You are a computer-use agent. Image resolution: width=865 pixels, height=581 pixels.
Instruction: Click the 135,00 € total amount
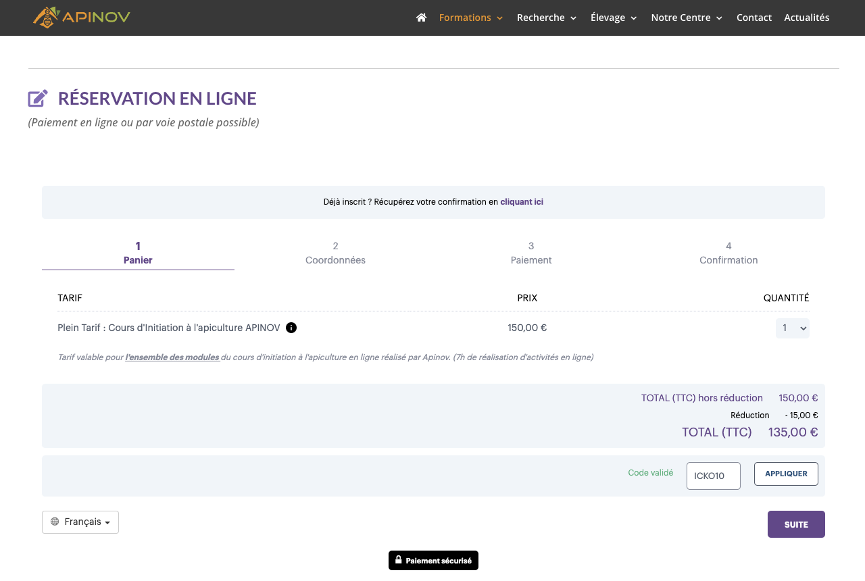[x=793, y=432]
